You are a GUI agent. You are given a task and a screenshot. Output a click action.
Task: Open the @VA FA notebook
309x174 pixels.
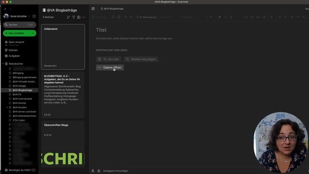[x=17, y=95]
